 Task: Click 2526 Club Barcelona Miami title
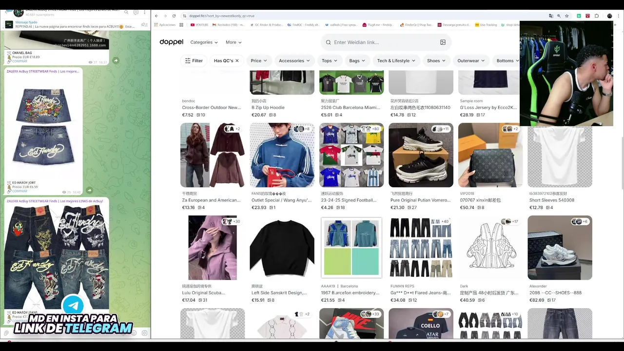pyautogui.click(x=351, y=108)
